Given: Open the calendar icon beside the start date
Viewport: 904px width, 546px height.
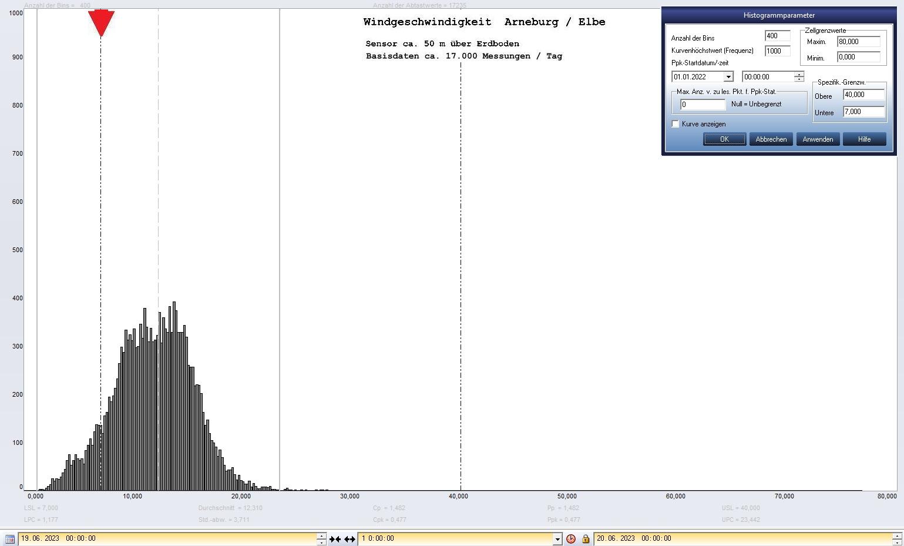Looking at the screenshot, I should pos(9,538).
